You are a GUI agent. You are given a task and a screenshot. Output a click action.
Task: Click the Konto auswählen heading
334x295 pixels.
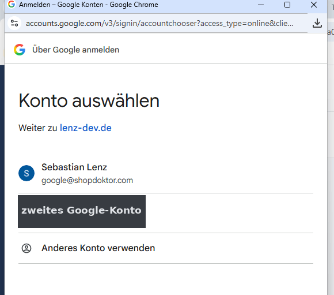tap(89, 100)
